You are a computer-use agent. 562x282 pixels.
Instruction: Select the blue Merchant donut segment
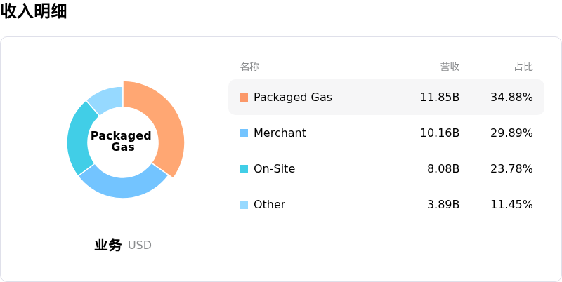pyautogui.click(x=123, y=185)
